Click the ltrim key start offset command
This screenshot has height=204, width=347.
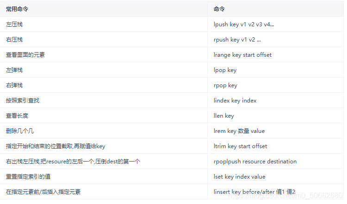(240, 146)
